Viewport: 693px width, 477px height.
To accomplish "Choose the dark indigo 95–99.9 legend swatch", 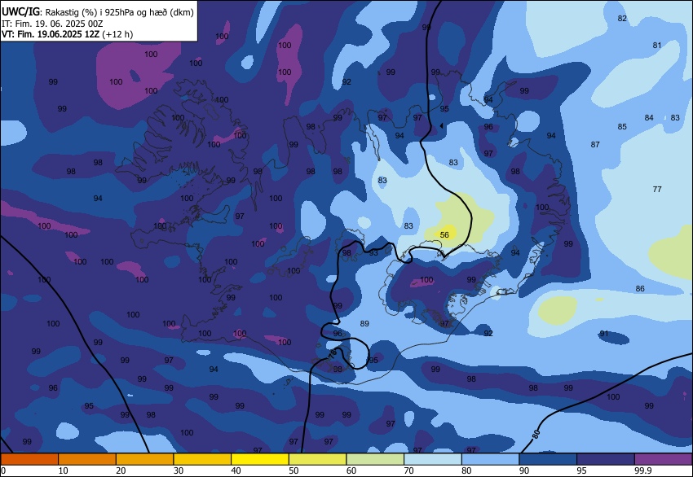I will (606, 459).
